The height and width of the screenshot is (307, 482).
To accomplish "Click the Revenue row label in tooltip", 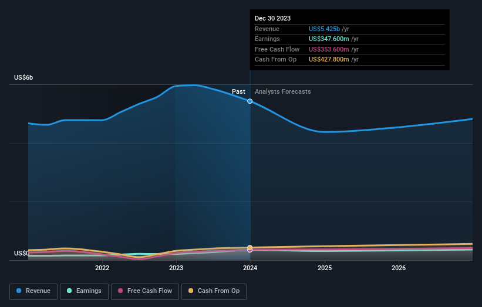I will pyautogui.click(x=267, y=29).
